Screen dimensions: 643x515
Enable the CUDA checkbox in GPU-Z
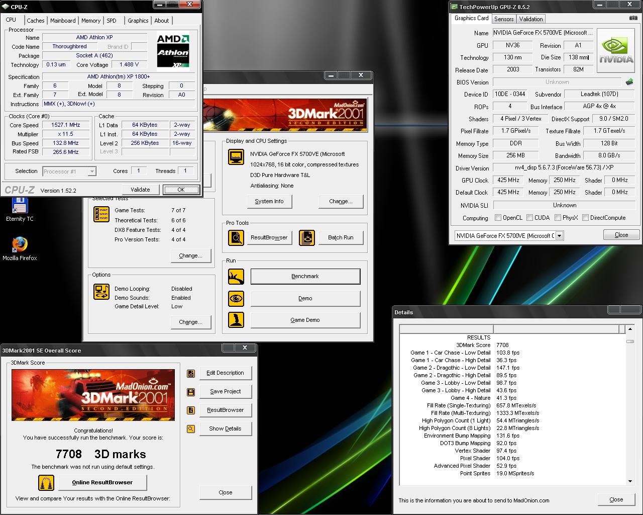pos(529,218)
